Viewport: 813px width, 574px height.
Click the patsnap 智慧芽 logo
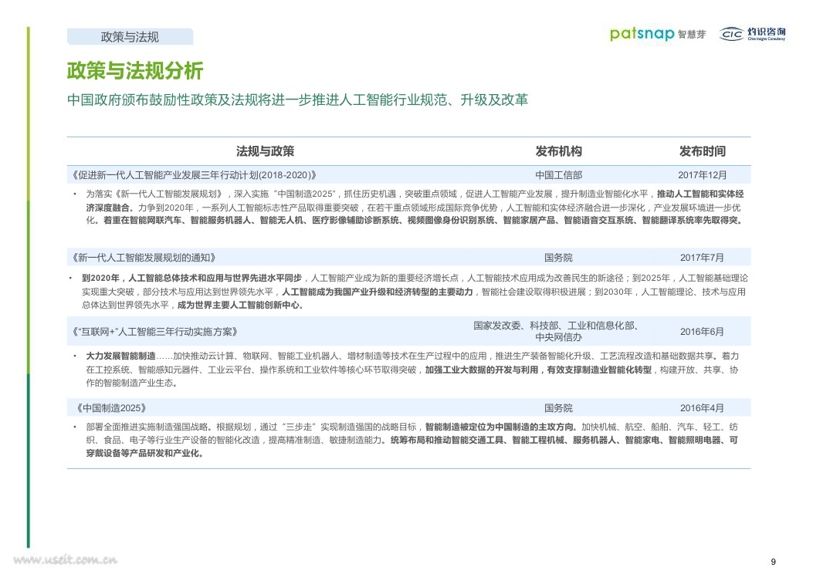(657, 33)
